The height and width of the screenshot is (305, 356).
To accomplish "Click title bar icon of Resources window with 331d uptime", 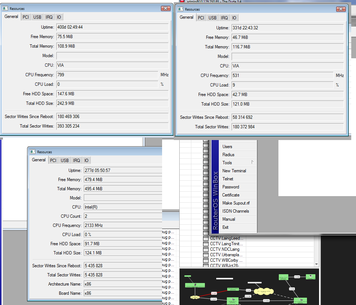I will point(181,9).
